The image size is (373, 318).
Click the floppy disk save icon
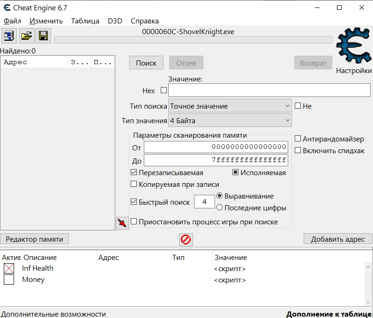(43, 36)
